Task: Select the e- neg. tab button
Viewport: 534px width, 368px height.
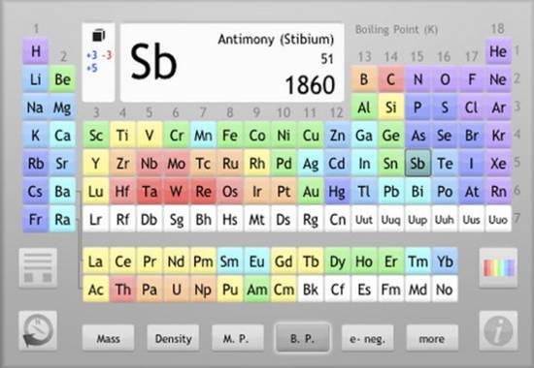Action: pos(367,338)
